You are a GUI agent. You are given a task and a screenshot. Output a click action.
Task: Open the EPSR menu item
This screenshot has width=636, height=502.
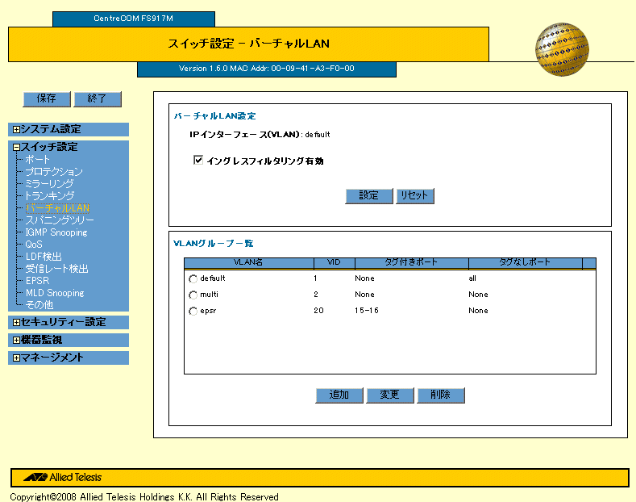tap(37, 281)
